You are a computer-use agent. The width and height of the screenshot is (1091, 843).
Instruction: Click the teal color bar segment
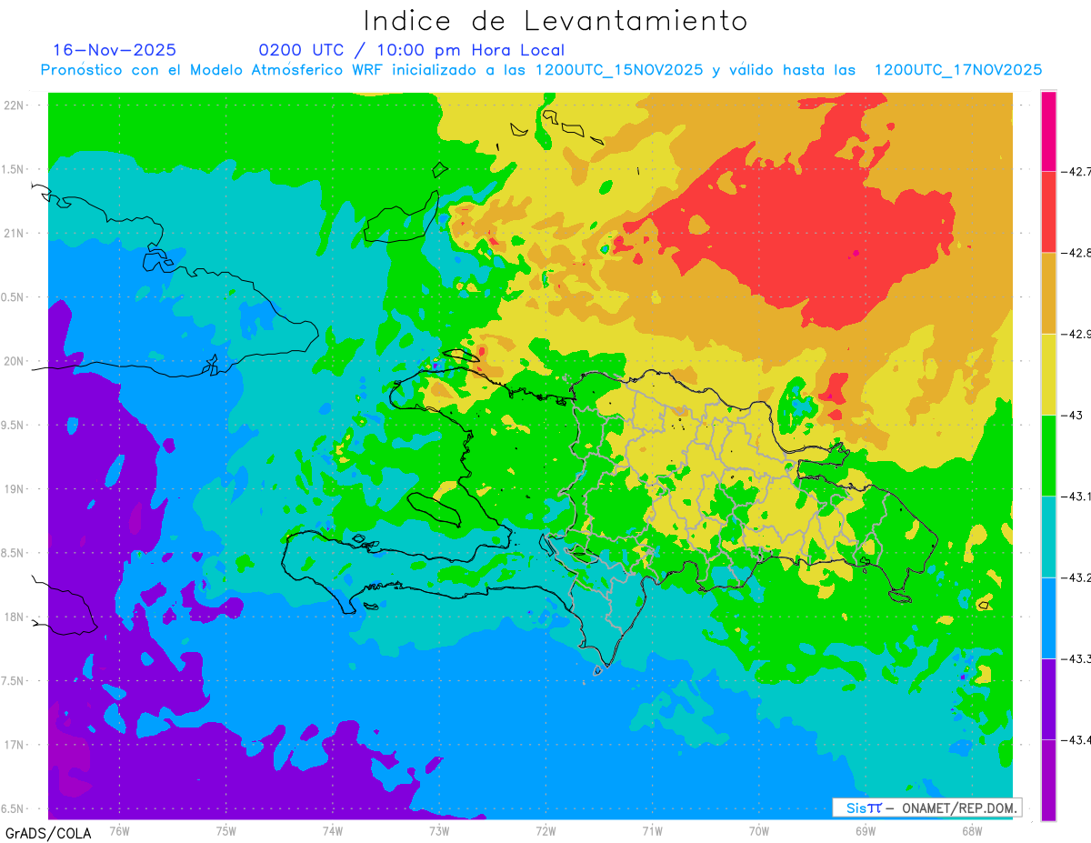click(1048, 537)
